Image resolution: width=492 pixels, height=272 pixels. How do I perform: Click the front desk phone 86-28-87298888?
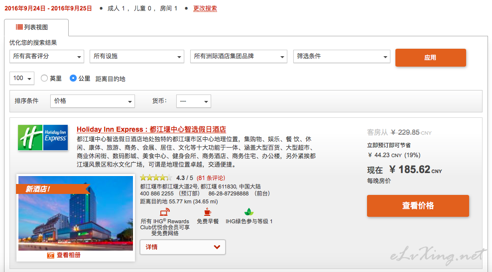tap(229, 193)
